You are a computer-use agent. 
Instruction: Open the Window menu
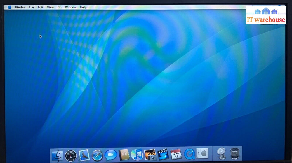point(71,7)
